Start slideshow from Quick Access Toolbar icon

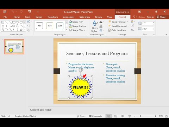[x=30, y=12]
